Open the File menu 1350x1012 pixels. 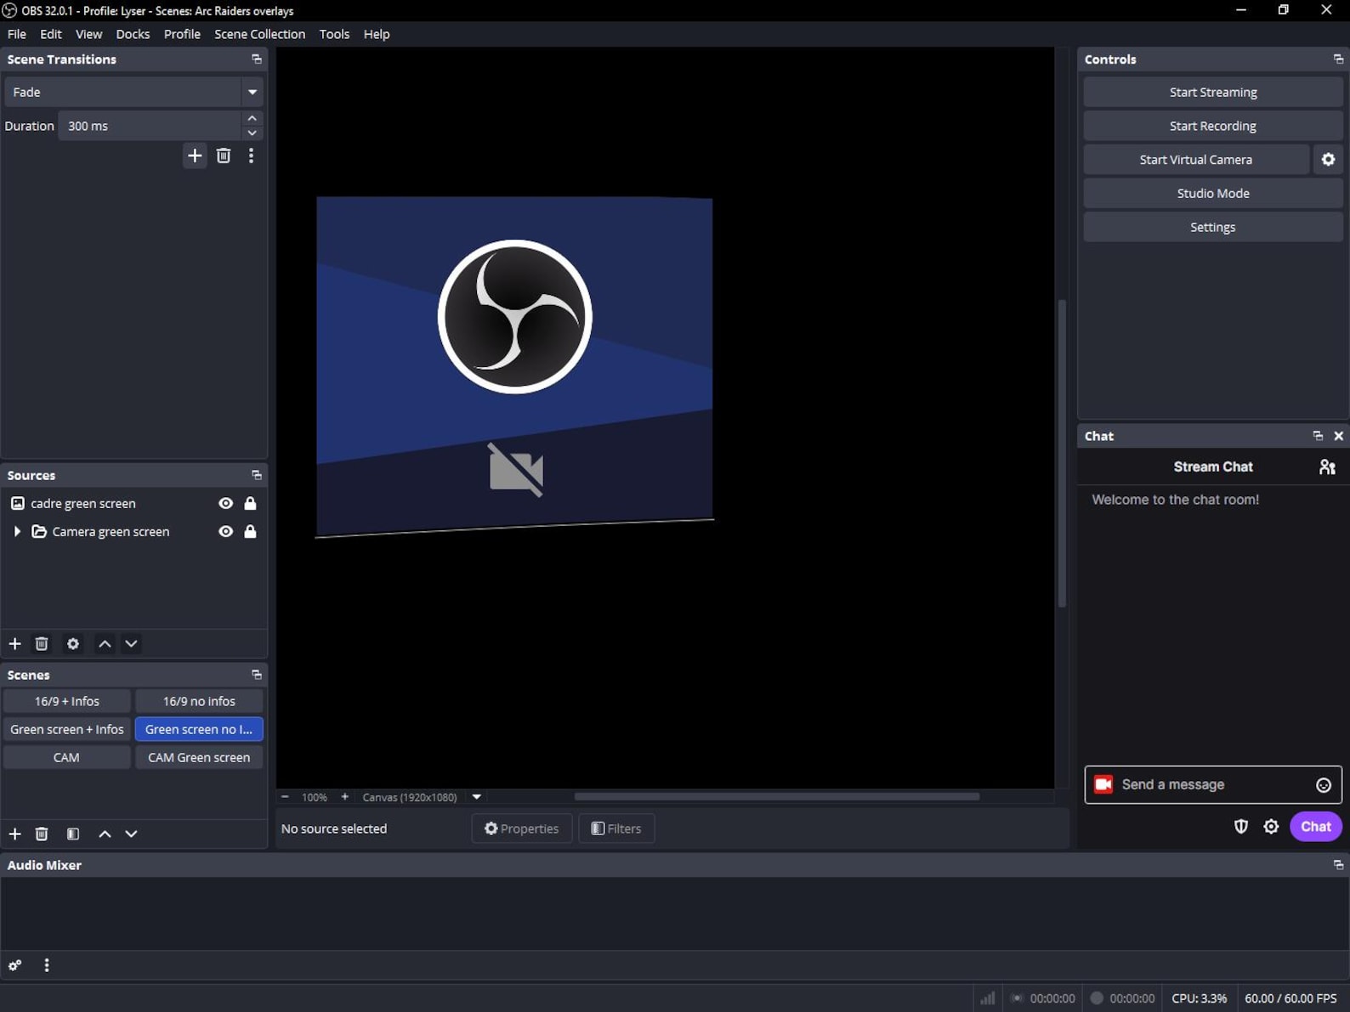17,34
